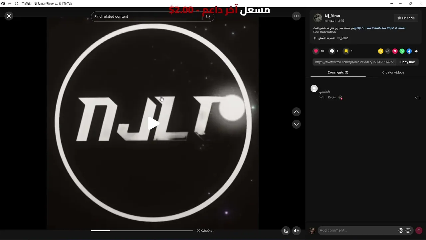The height and width of the screenshot is (240, 426).
Task: Switch to the Comments (1) tab
Action: click(338, 72)
